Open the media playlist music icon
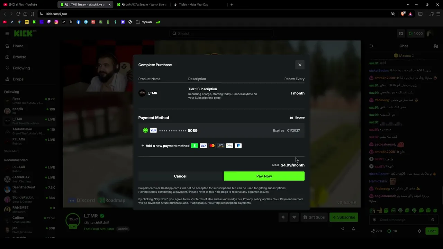Screen dimensions: 443x249 pos(431,14)
